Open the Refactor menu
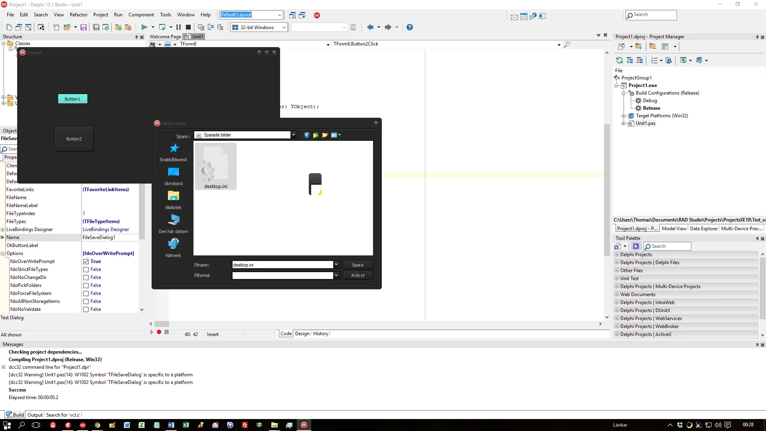 [x=78, y=15]
